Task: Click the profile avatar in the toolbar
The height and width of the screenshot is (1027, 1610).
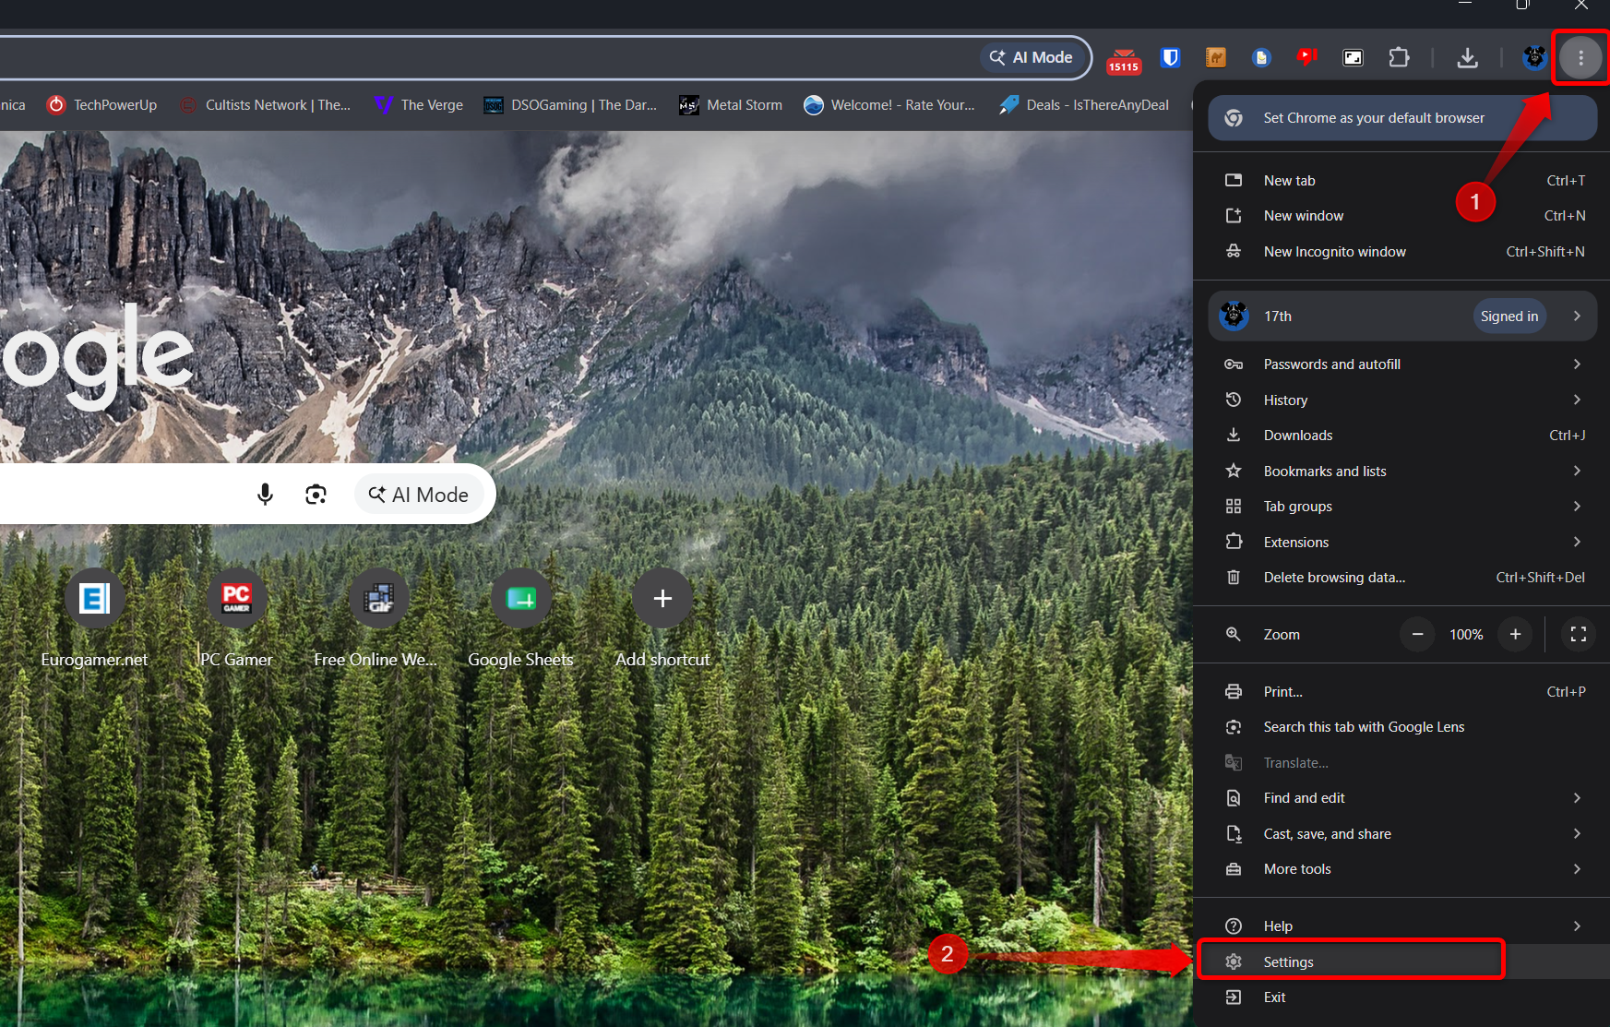Action: click(1534, 57)
